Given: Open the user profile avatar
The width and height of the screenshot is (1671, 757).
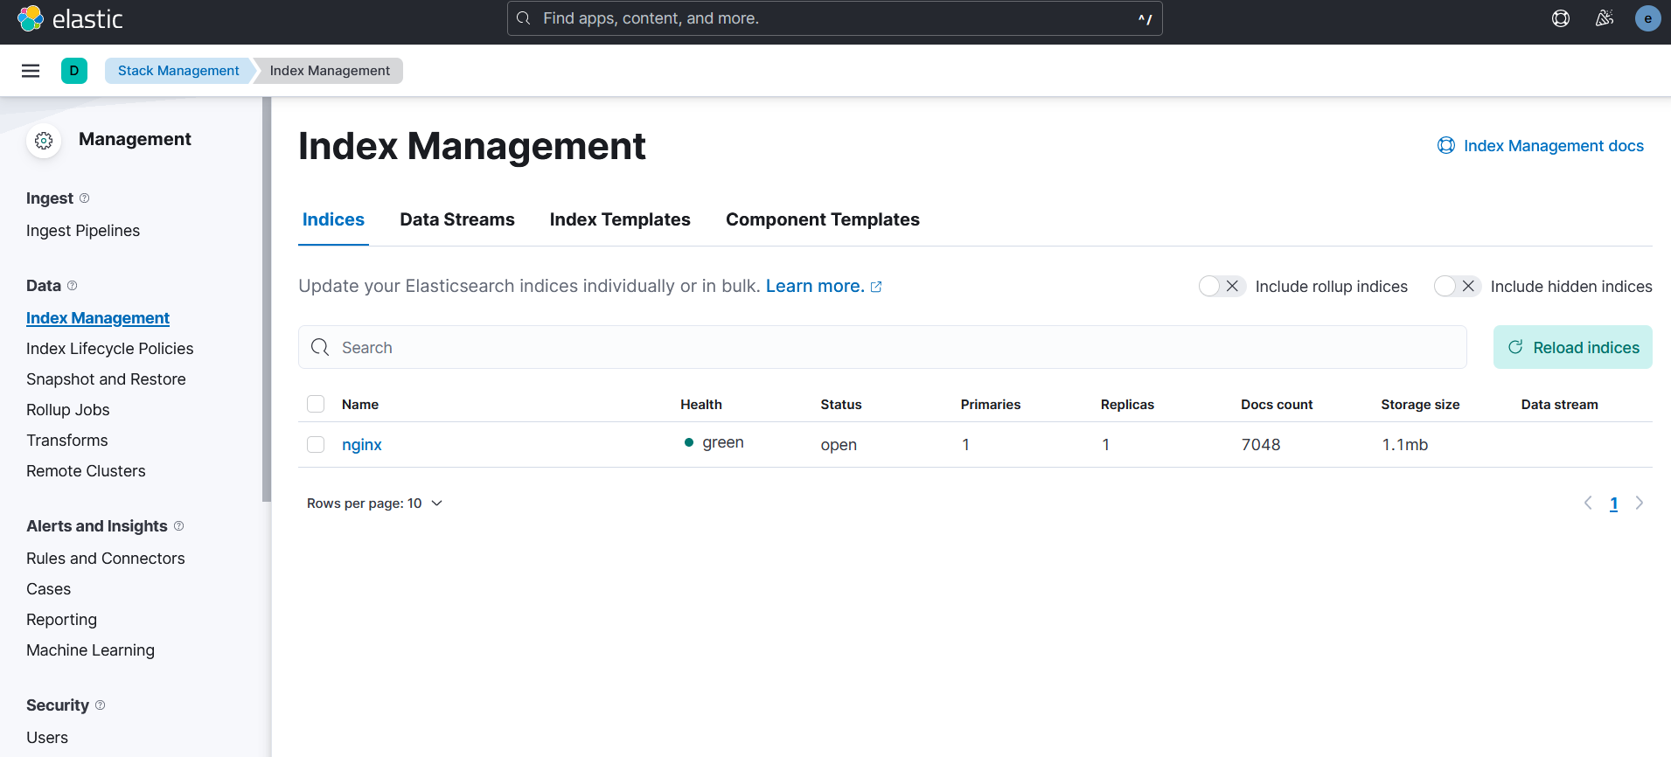Looking at the screenshot, I should 1648,18.
